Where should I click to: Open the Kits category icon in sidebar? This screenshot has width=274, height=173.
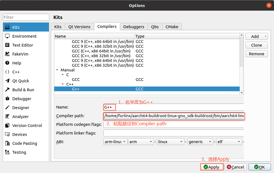tap(8, 27)
